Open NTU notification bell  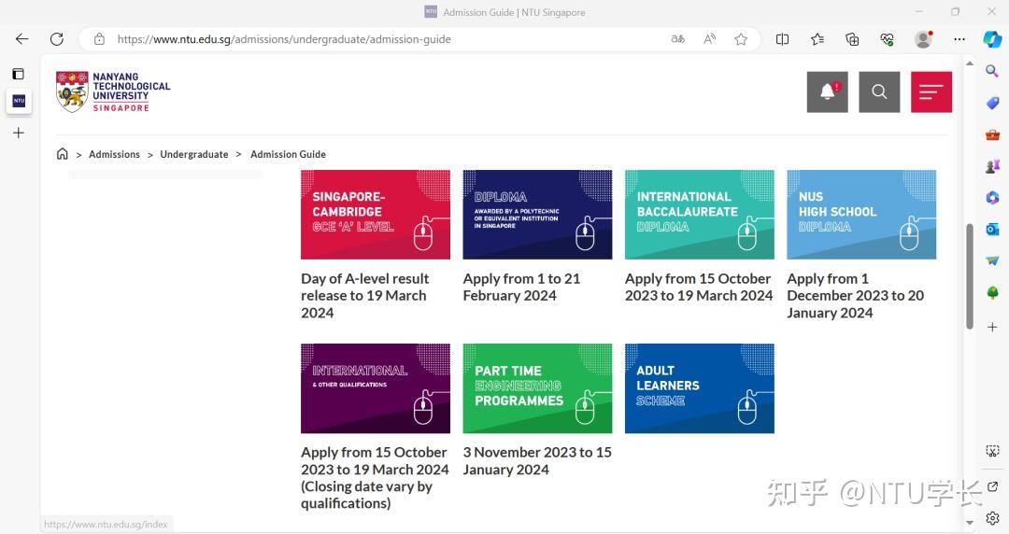pyautogui.click(x=827, y=92)
